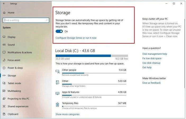
Task: Click the Get help link
Action: [x=147, y=68]
